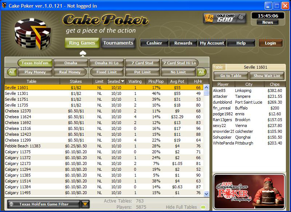Filter by No Limit games
This screenshot has height=212, width=291.
coord(178,72)
